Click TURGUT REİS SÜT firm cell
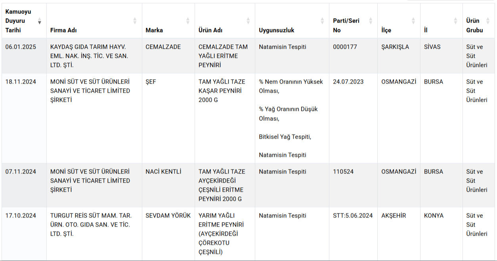 pyautogui.click(x=94, y=234)
